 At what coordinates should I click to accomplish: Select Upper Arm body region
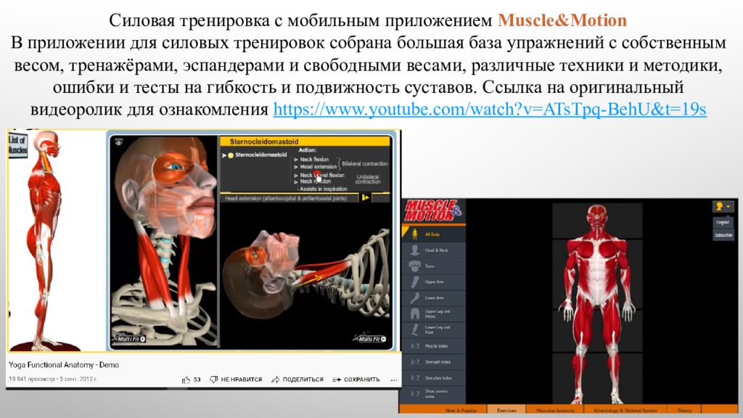(434, 282)
